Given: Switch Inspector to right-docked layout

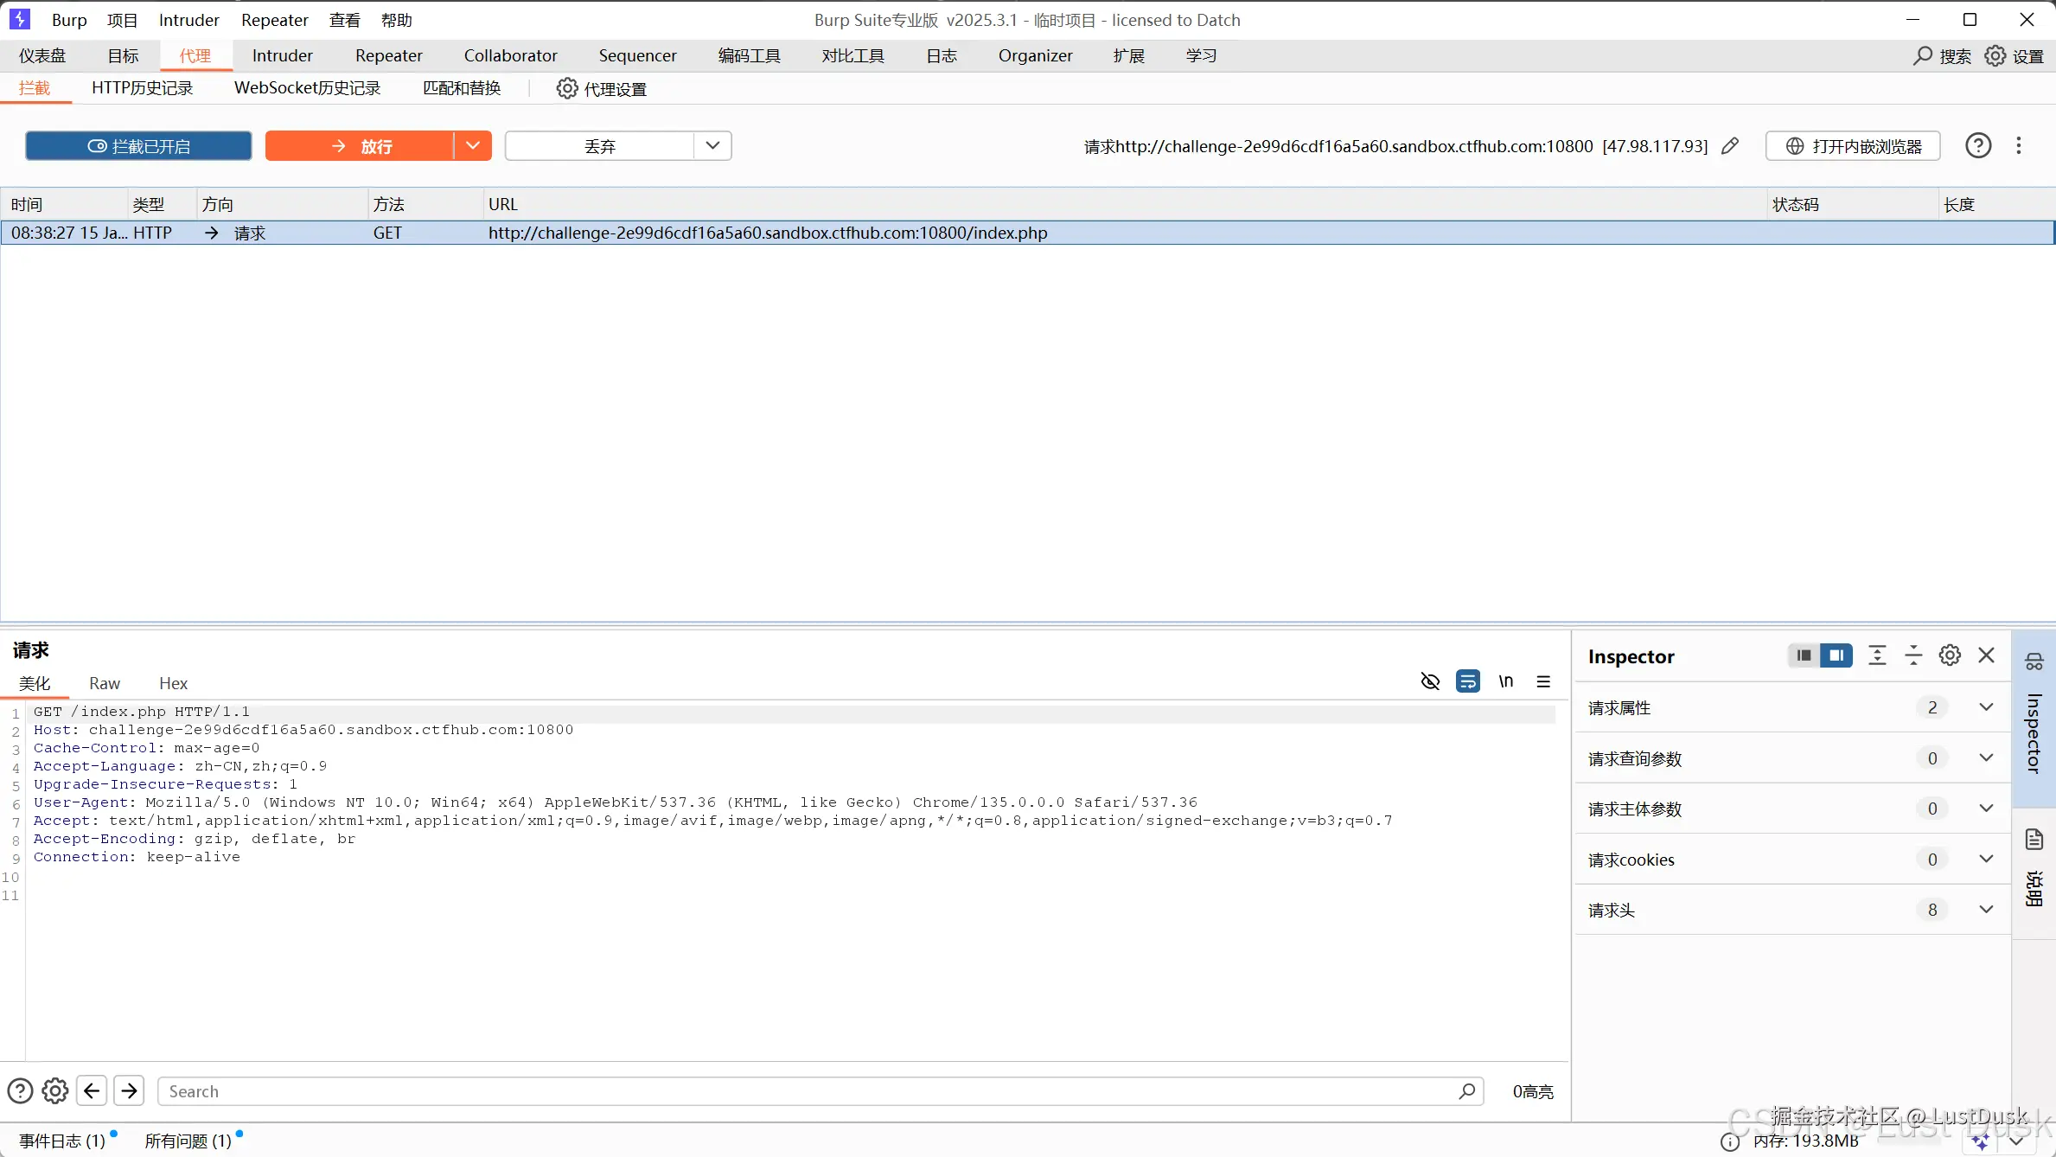Looking at the screenshot, I should point(1836,655).
